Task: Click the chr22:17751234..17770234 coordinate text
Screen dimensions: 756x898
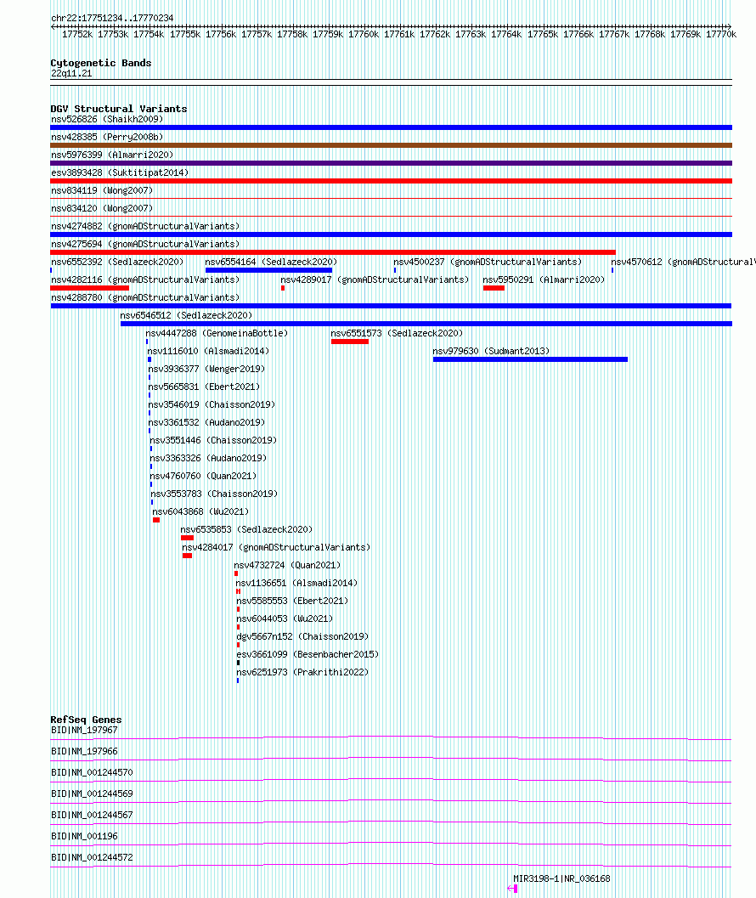Action: pyautogui.click(x=112, y=19)
